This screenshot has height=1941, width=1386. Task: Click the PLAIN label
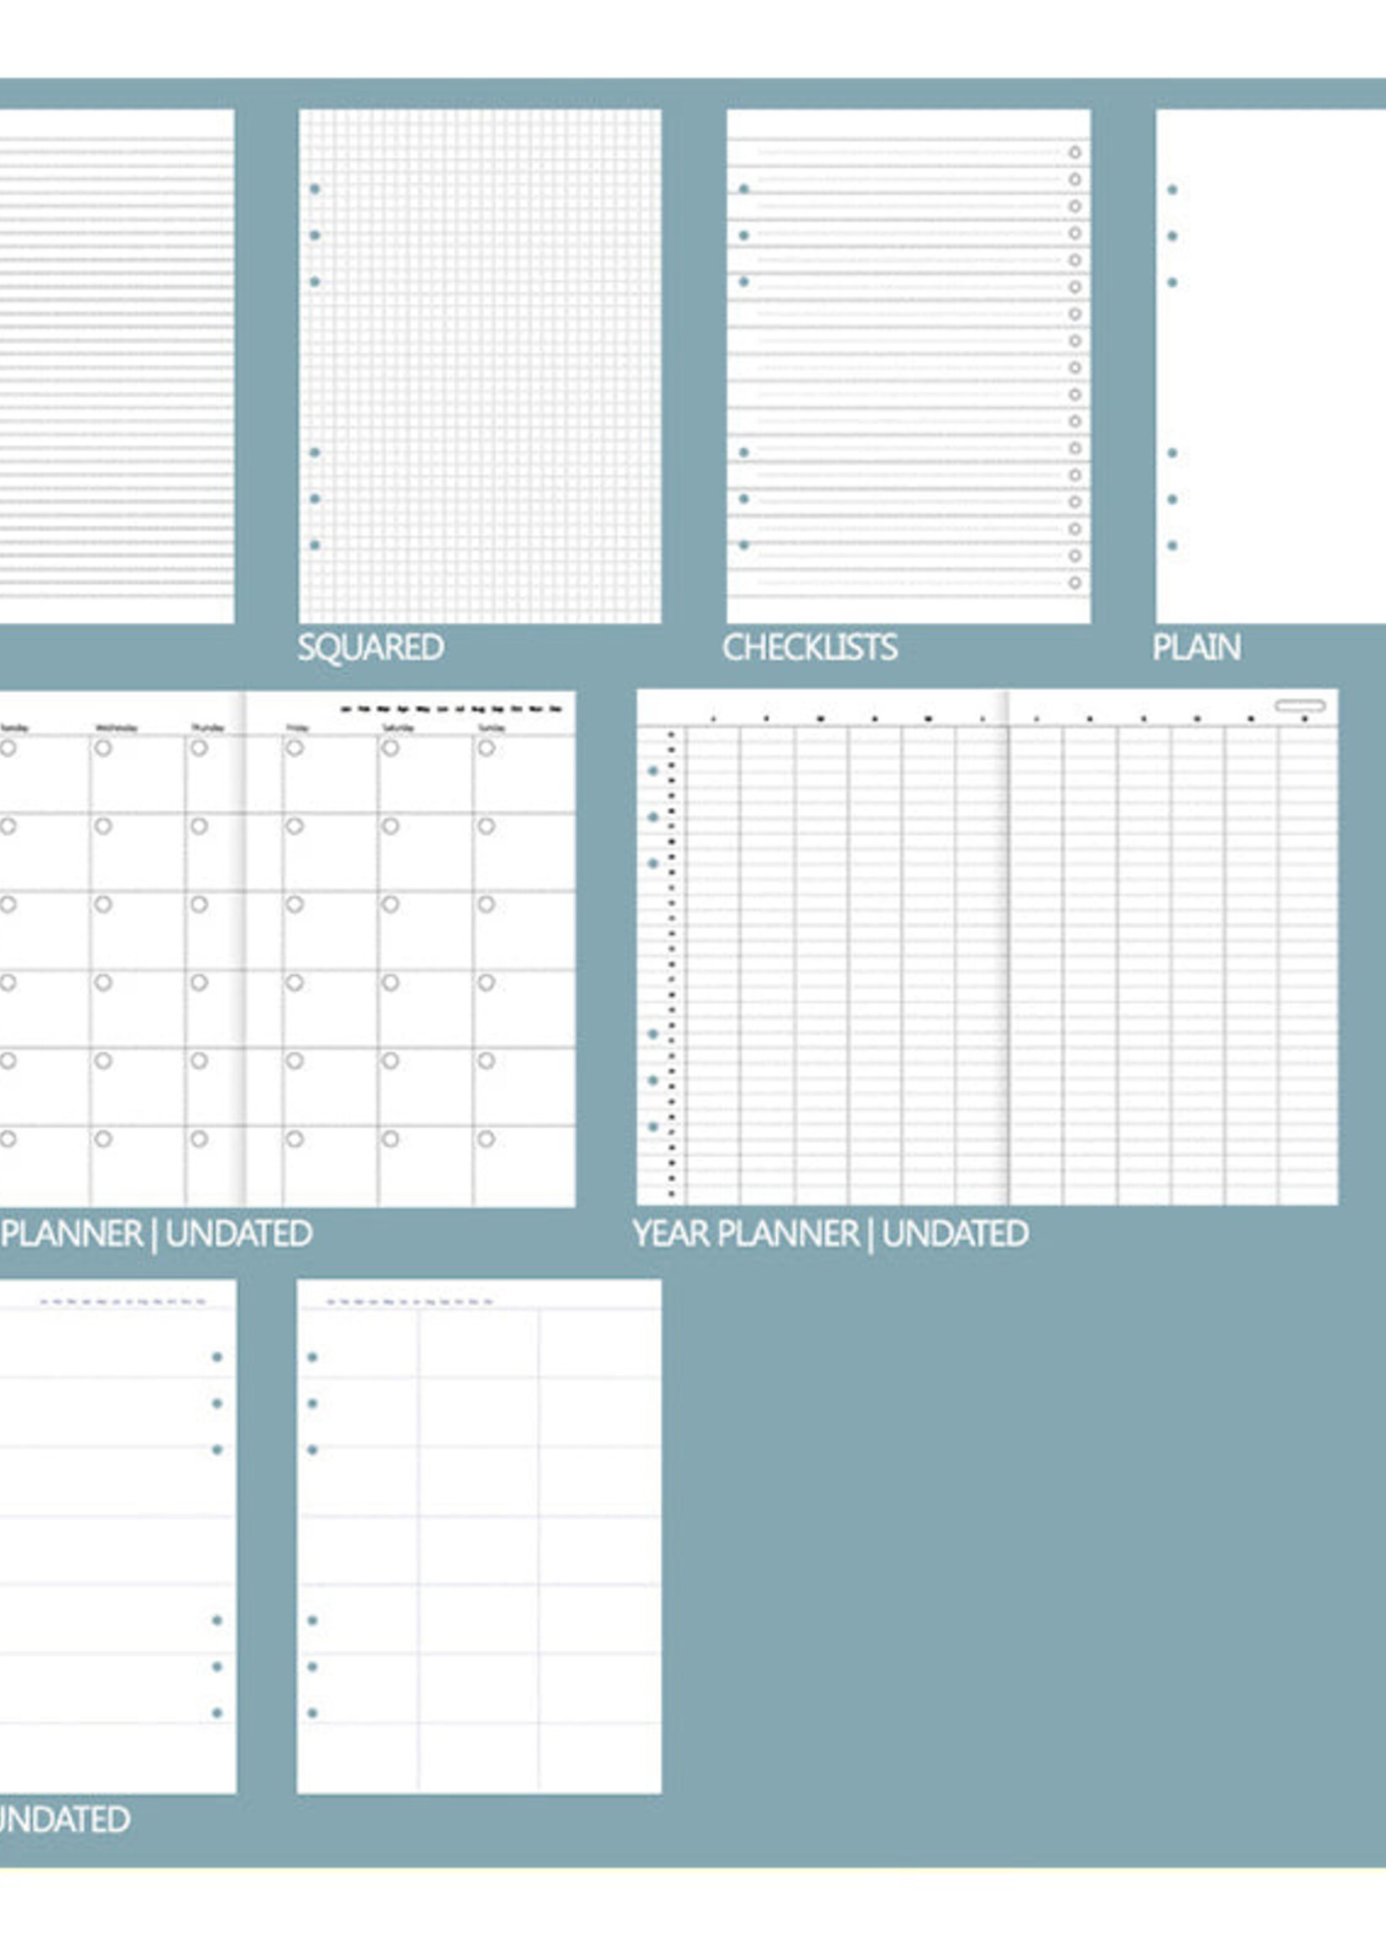point(1196,648)
